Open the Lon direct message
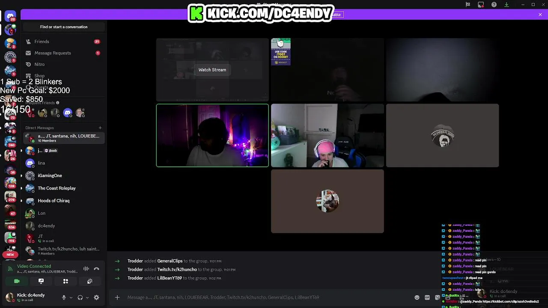548x308 pixels. (x=63, y=213)
